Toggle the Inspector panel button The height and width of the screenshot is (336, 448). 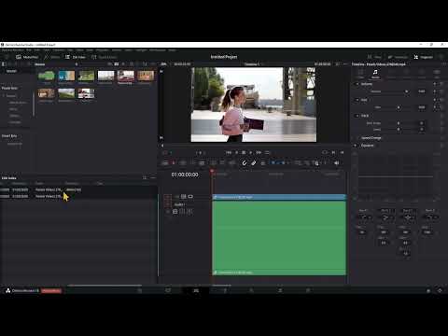[424, 57]
